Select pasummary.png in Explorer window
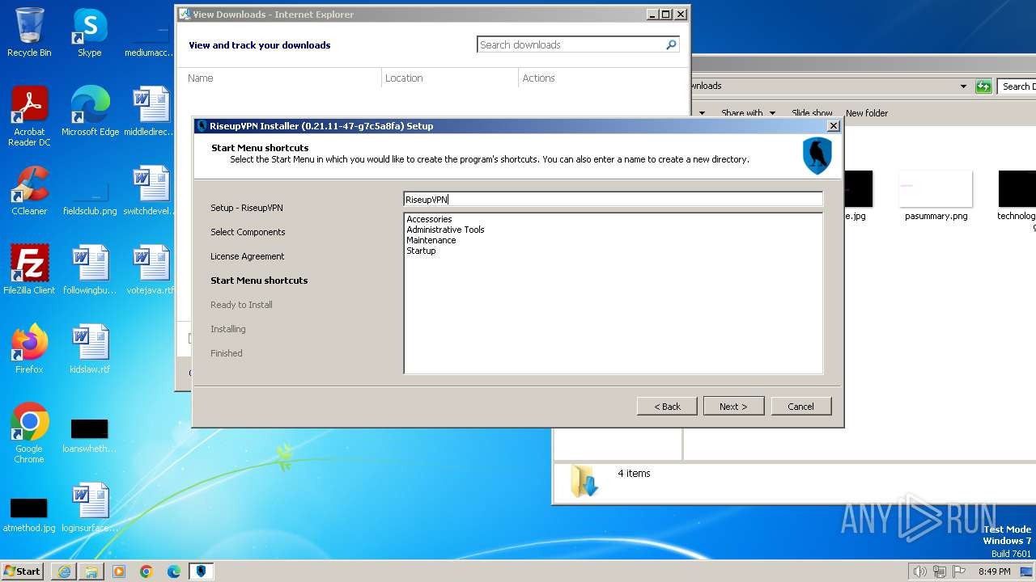The width and height of the screenshot is (1036, 582). [x=936, y=195]
